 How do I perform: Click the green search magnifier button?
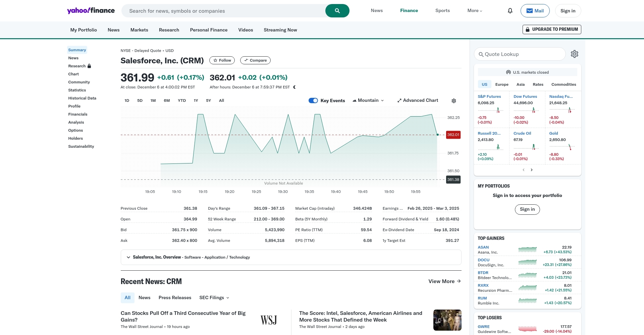tap(337, 11)
